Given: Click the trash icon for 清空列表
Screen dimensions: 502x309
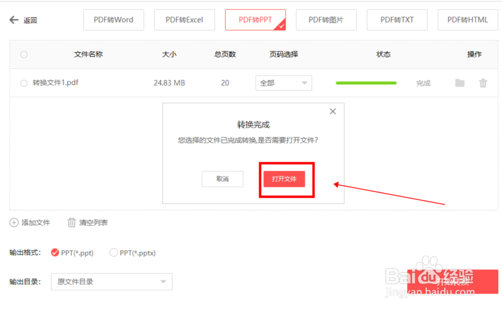Looking at the screenshot, I should coord(71,223).
